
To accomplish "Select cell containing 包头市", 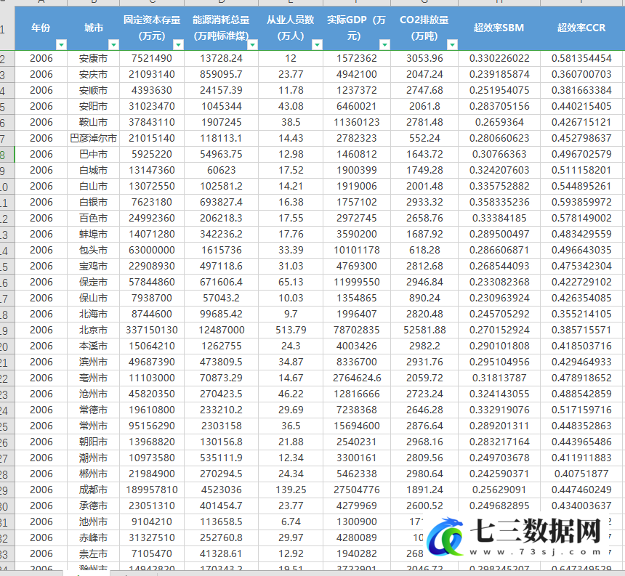I will (94, 250).
